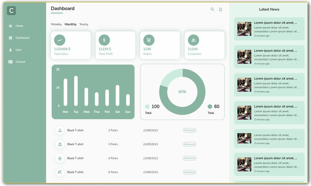The width and height of the screenshot is (311, 186).
Task: Click the Delivered status pill on first row
Action: pyautogui.click(x=189, y=130)
